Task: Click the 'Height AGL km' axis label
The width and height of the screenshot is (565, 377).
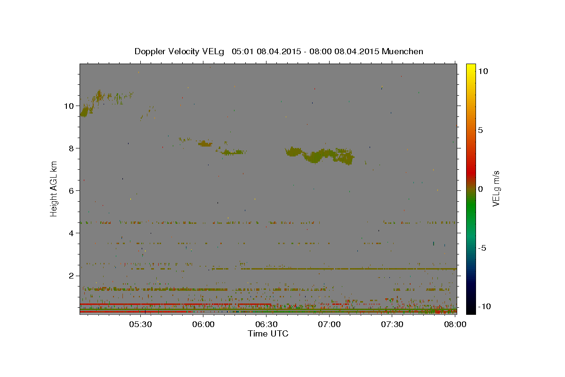Action: coord(54,189)
